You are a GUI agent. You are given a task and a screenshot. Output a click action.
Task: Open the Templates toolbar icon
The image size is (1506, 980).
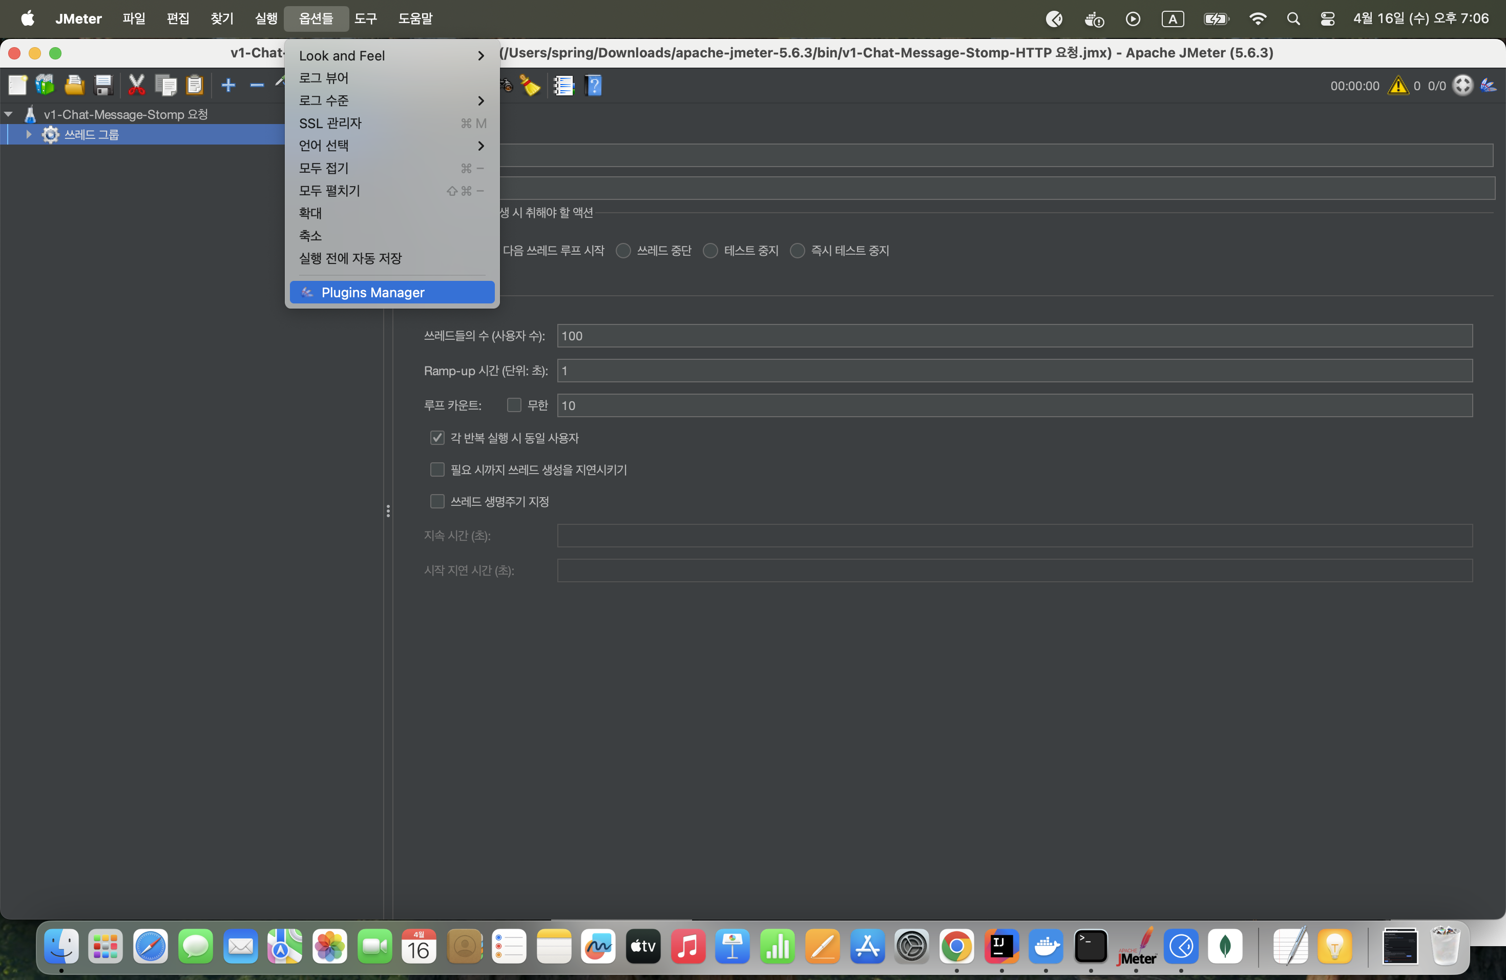[45, 86]
